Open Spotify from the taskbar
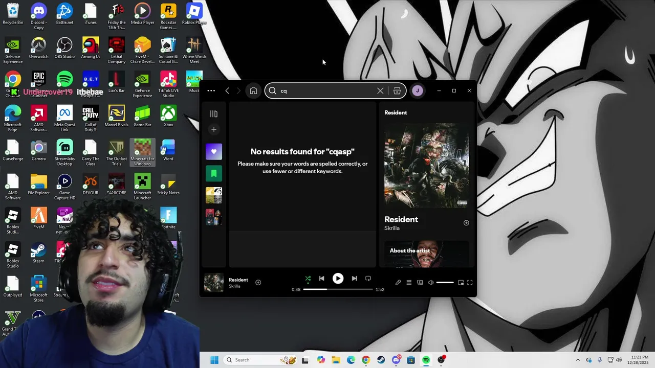The width and height of the screenshot is (655, 368). [x=426, y=360]
